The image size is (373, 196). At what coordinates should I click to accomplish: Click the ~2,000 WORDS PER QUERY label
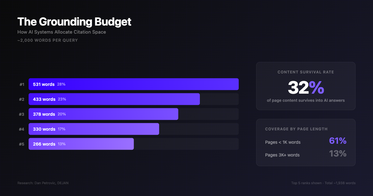tap(48, 40)
